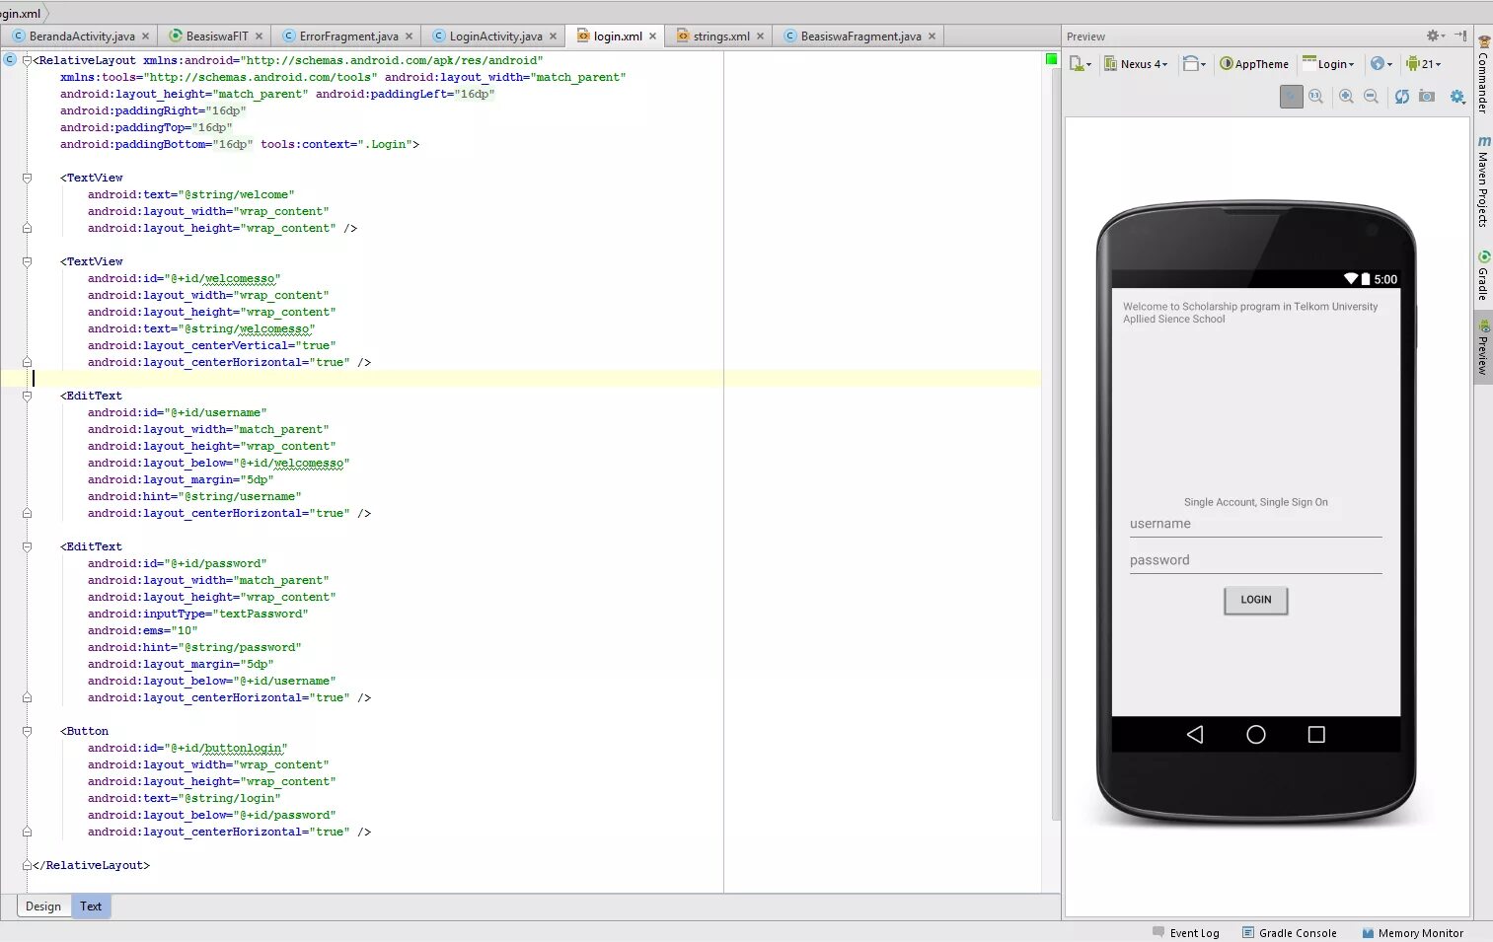1493x942 pixels.
Task: Open the screen orientation dropdown
Action: pyautogui.click(x=1194, y=64)
